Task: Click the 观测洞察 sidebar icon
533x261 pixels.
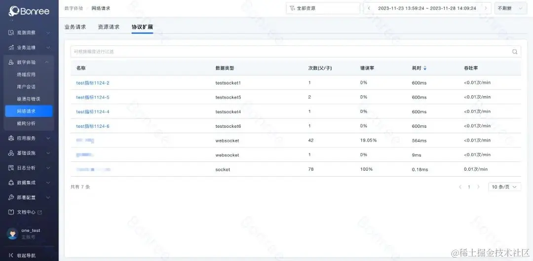Action: (x=11, y=33)
